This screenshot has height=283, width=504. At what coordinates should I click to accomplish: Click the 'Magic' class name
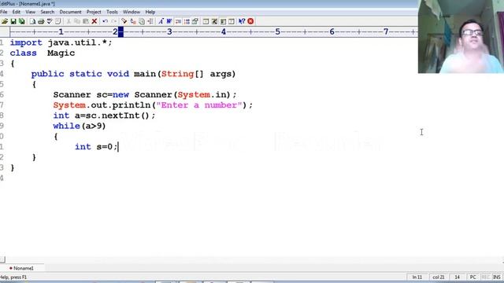[61, 53]
